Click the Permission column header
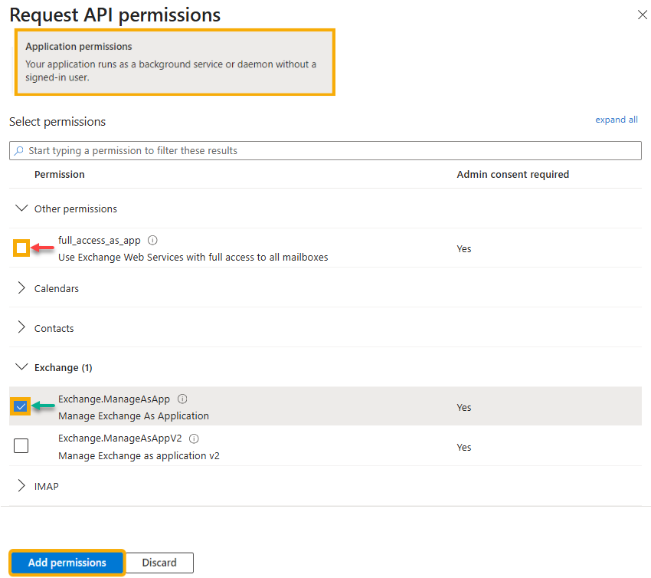 point(60,175)
